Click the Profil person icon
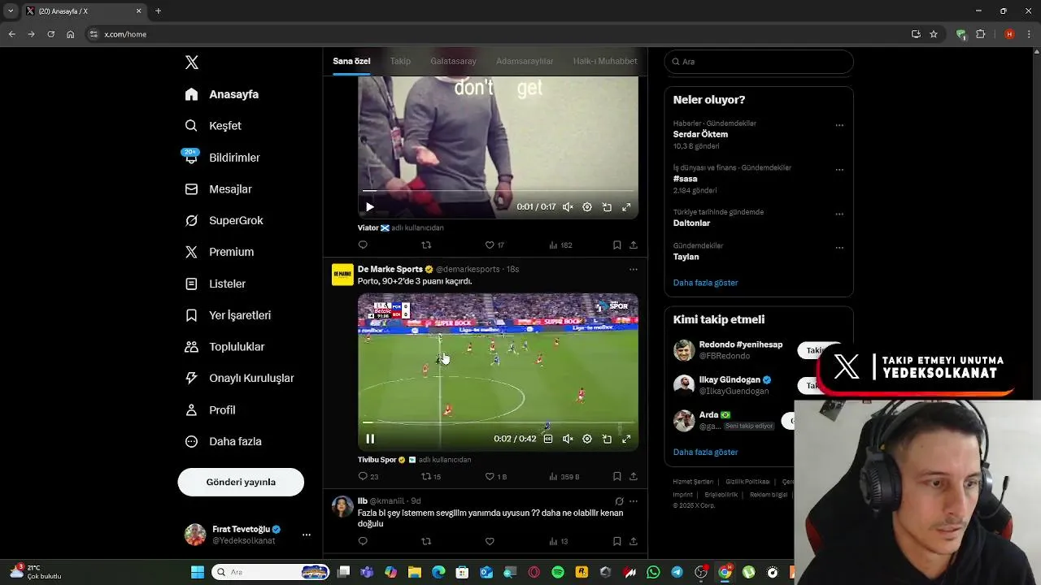Viewport: 1041px width, 585px height. 191,409
